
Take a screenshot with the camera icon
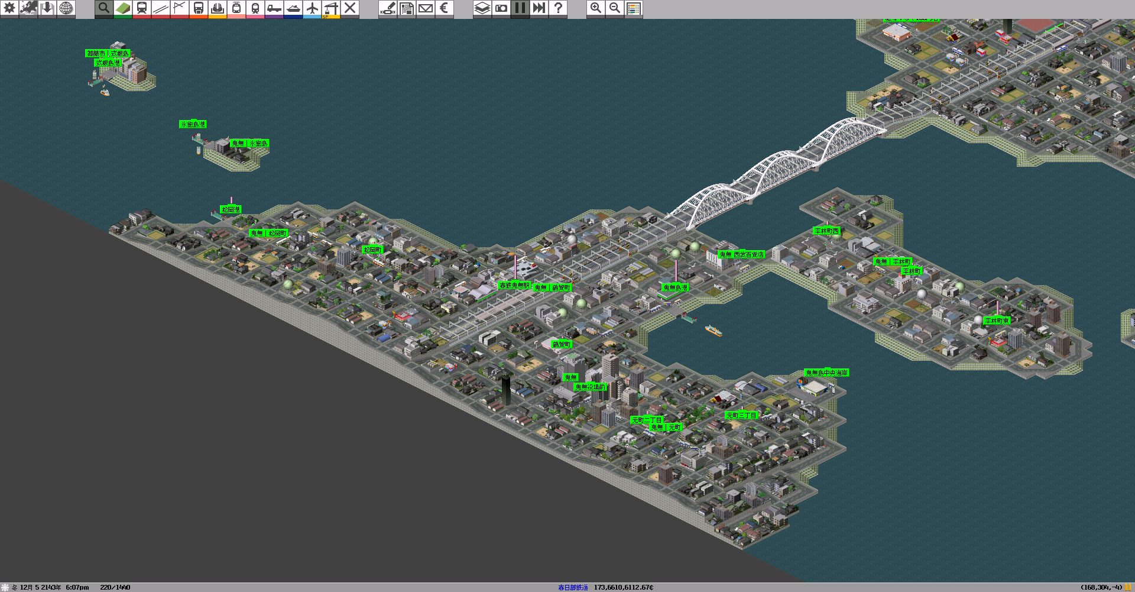click(x=501, y=9)
